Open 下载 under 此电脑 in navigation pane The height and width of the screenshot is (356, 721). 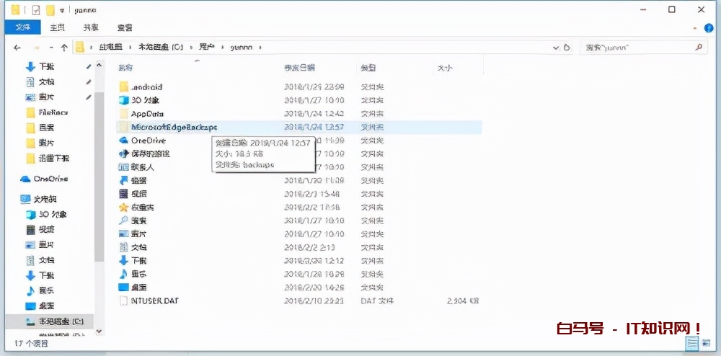pyautogui.click(x=40, y=275)
